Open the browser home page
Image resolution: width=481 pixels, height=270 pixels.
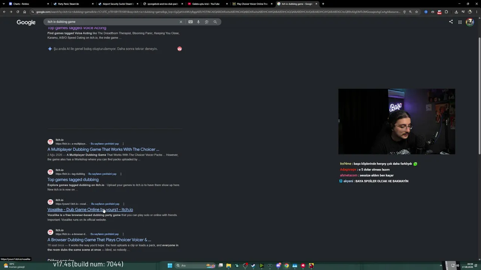click(24, 12)
